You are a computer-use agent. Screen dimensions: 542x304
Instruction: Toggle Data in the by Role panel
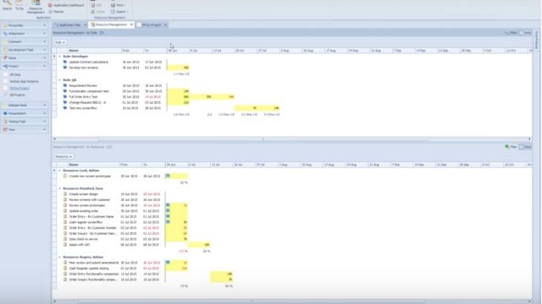pos(525,33)
